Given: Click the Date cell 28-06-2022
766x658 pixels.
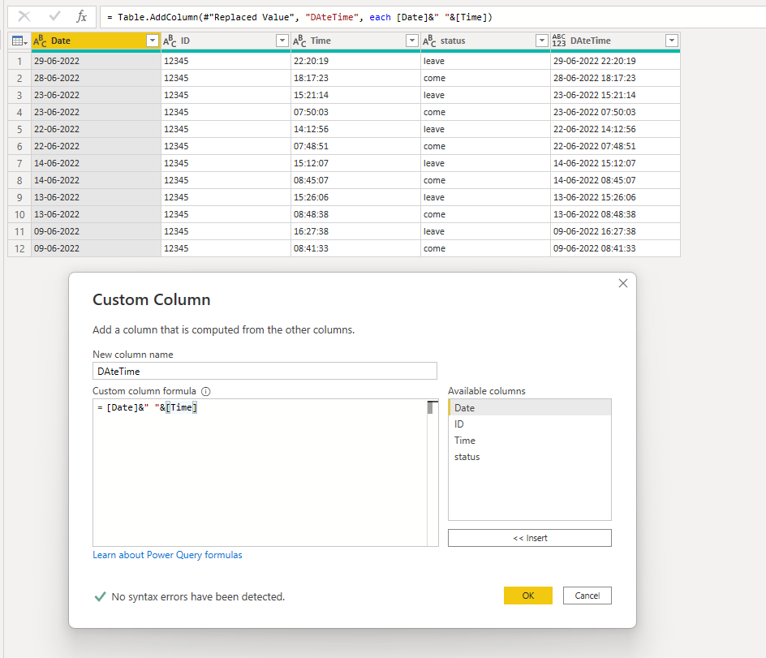Looking at the screenshot, I should (97, 78).
